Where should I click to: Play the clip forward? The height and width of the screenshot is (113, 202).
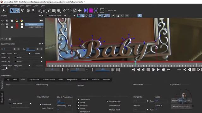coord(158,70)
